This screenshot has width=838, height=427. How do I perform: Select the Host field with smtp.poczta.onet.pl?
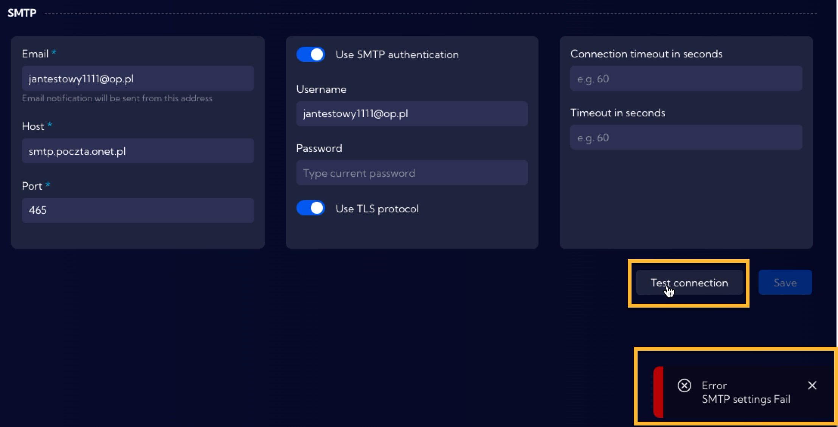[138, 151]
